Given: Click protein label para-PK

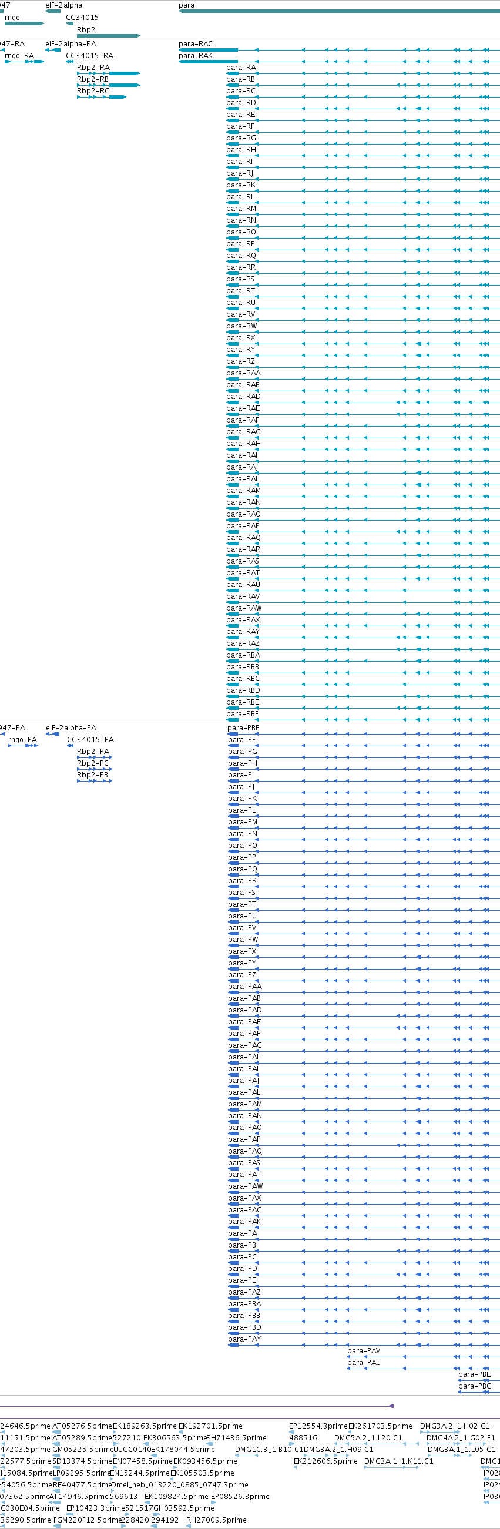Looking at the screenshot, I should (243, 799).
